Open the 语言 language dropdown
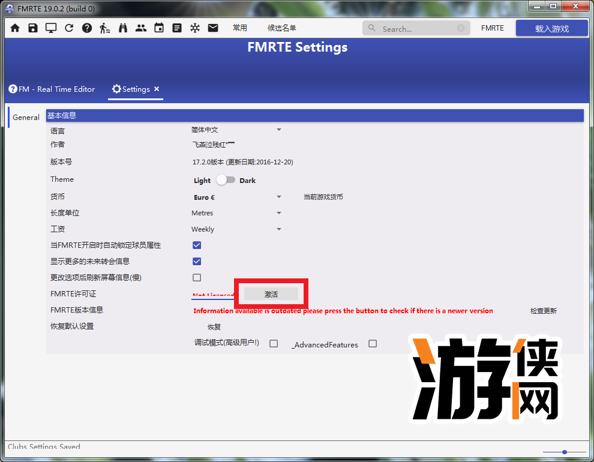Screen dimensions: 594x462 coord(236,130)
